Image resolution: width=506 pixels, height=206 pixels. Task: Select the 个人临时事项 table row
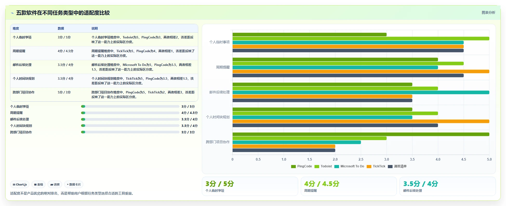[x=104, y=39]
